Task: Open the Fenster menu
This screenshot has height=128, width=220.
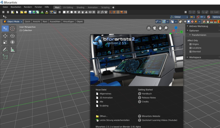Action: [x=38, y=7]
